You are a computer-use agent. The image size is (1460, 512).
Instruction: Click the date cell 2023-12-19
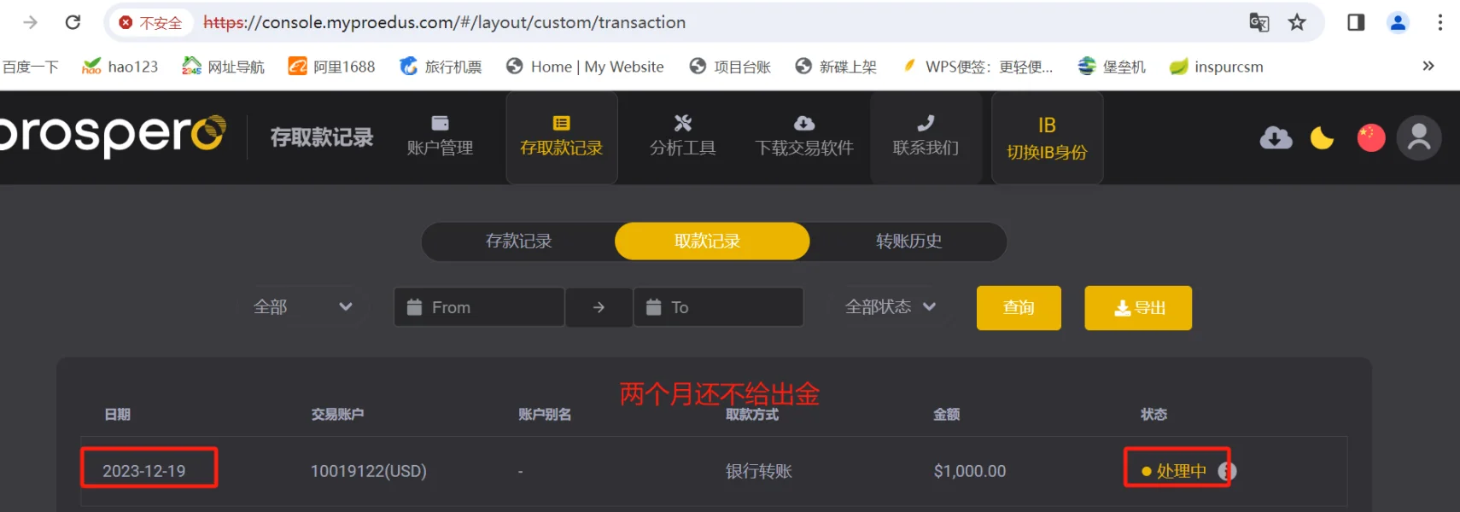point(144,471)
